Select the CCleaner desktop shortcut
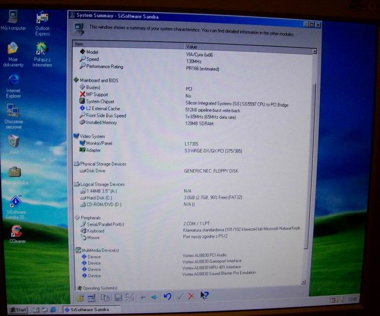Viewport: 380px width, 316px height. coord(17,234)
